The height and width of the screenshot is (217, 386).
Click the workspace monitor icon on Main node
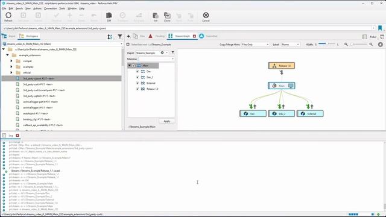coord(291,86)
